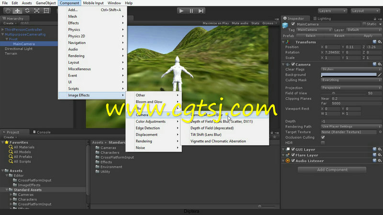This screenshot has height=215, width=383.
Task: Toggle the Static checkbox
Action: 364,24
